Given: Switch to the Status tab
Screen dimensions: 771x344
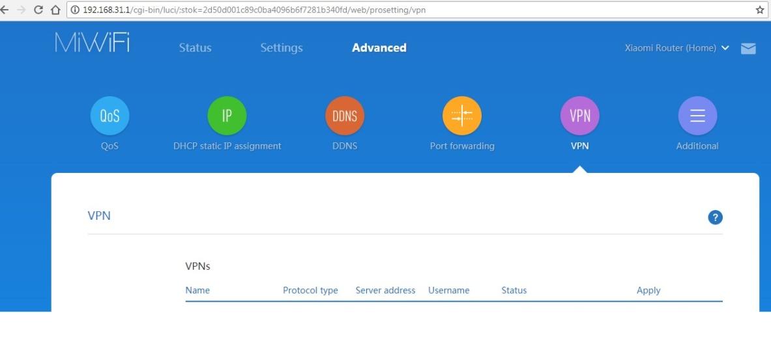Looking at the screenshot, I should pyautogui.click(x=195, y=48).
